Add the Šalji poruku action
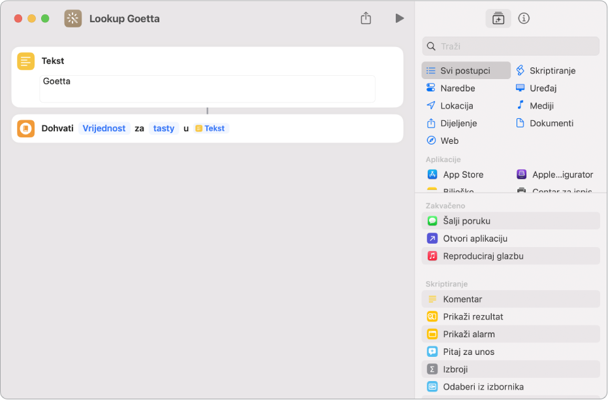 click(511, 221)
